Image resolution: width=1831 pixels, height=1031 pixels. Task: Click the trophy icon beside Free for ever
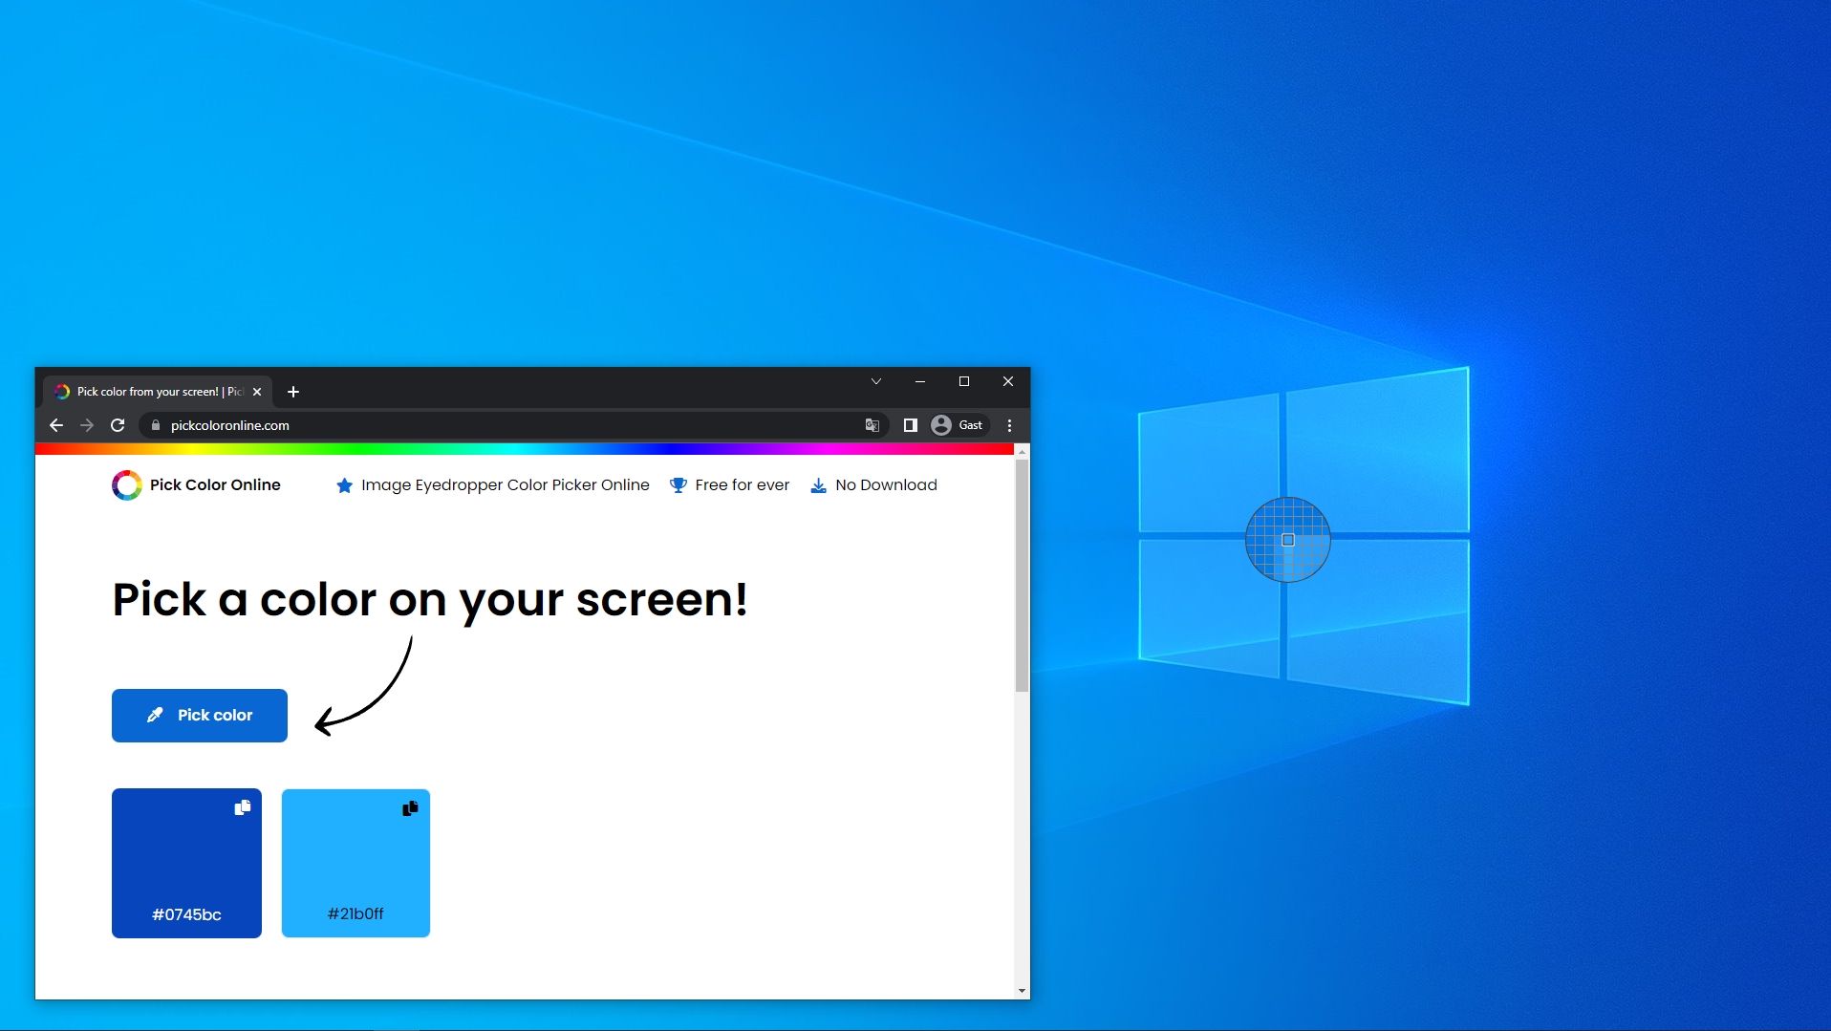coord(677,485)
